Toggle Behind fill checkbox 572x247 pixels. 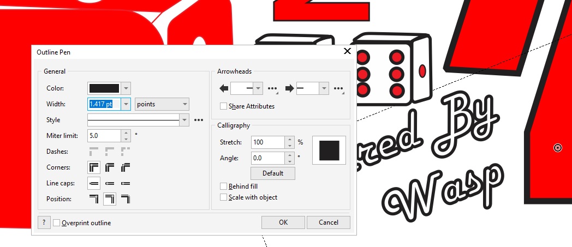pyautogui.click(x=223, y=186)
